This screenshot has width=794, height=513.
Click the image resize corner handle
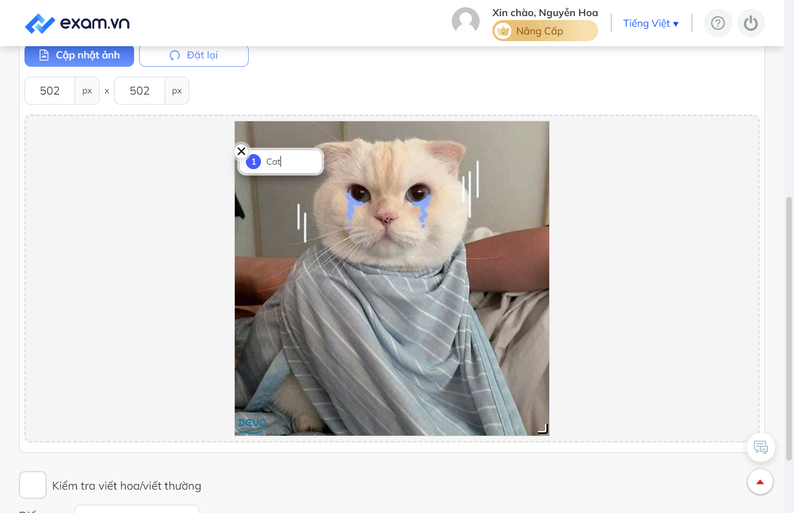pos(543,428)
